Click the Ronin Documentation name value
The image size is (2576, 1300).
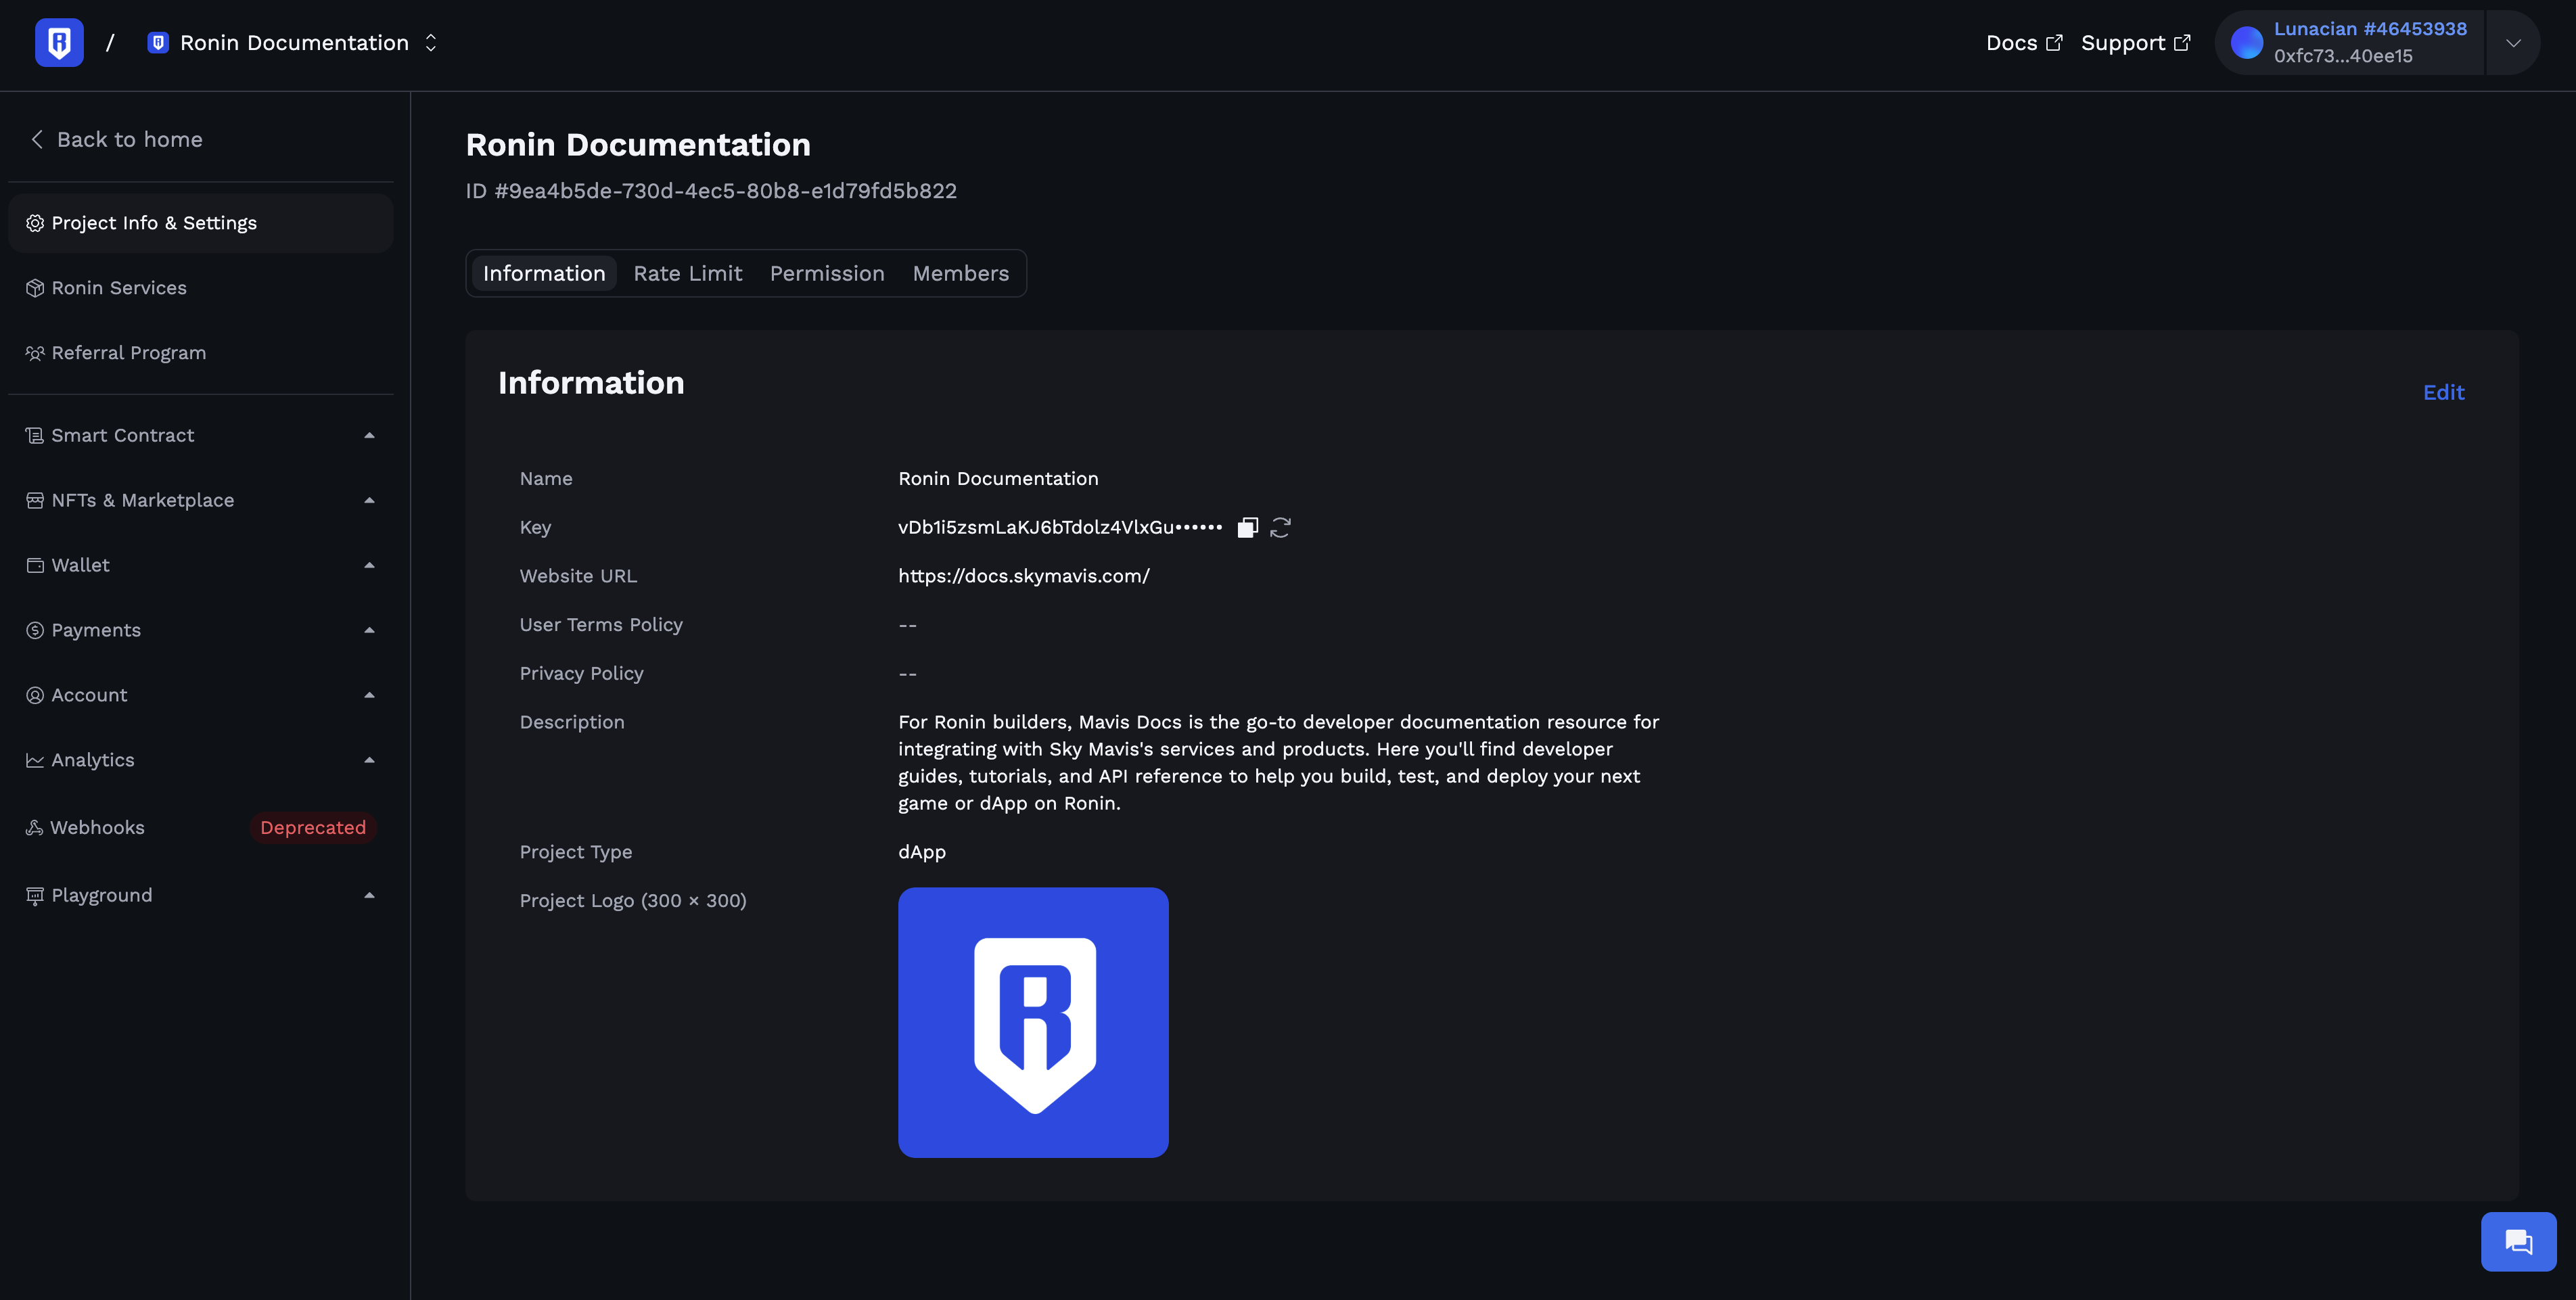pos(997,479)
